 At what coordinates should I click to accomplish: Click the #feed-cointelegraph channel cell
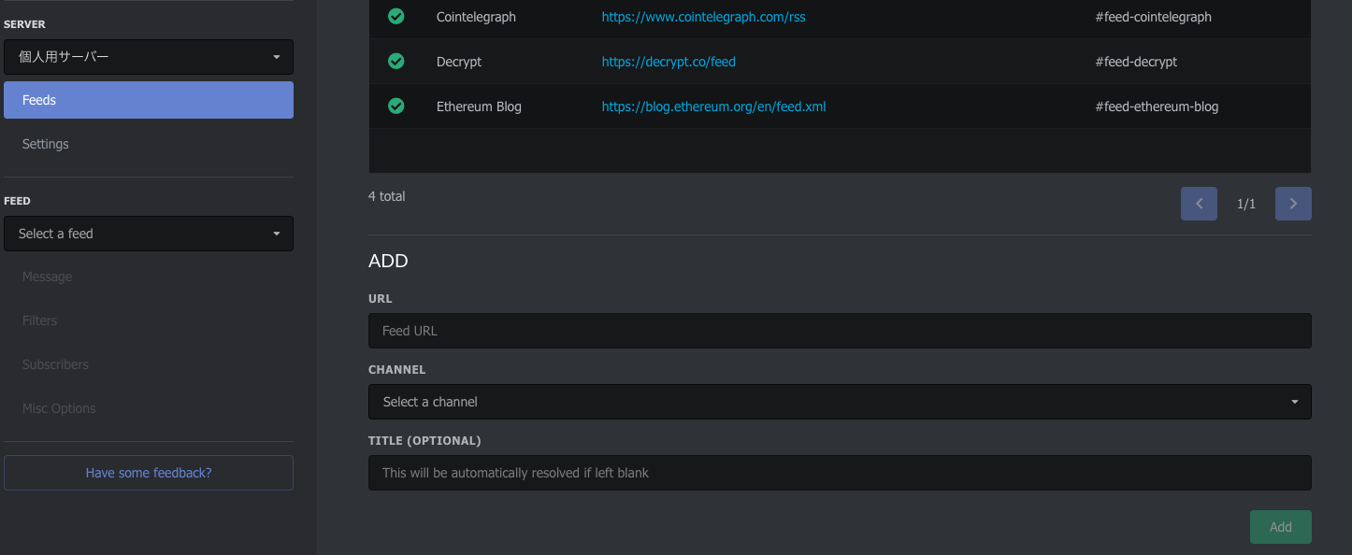click(1153, 17)
